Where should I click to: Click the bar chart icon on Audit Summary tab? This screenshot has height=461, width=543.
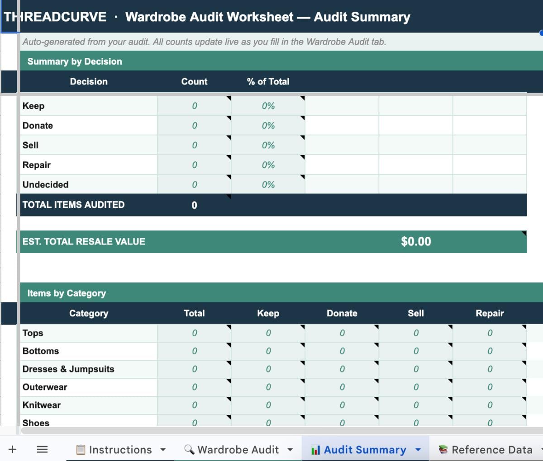pyautogui.click(x=315, y=449)
